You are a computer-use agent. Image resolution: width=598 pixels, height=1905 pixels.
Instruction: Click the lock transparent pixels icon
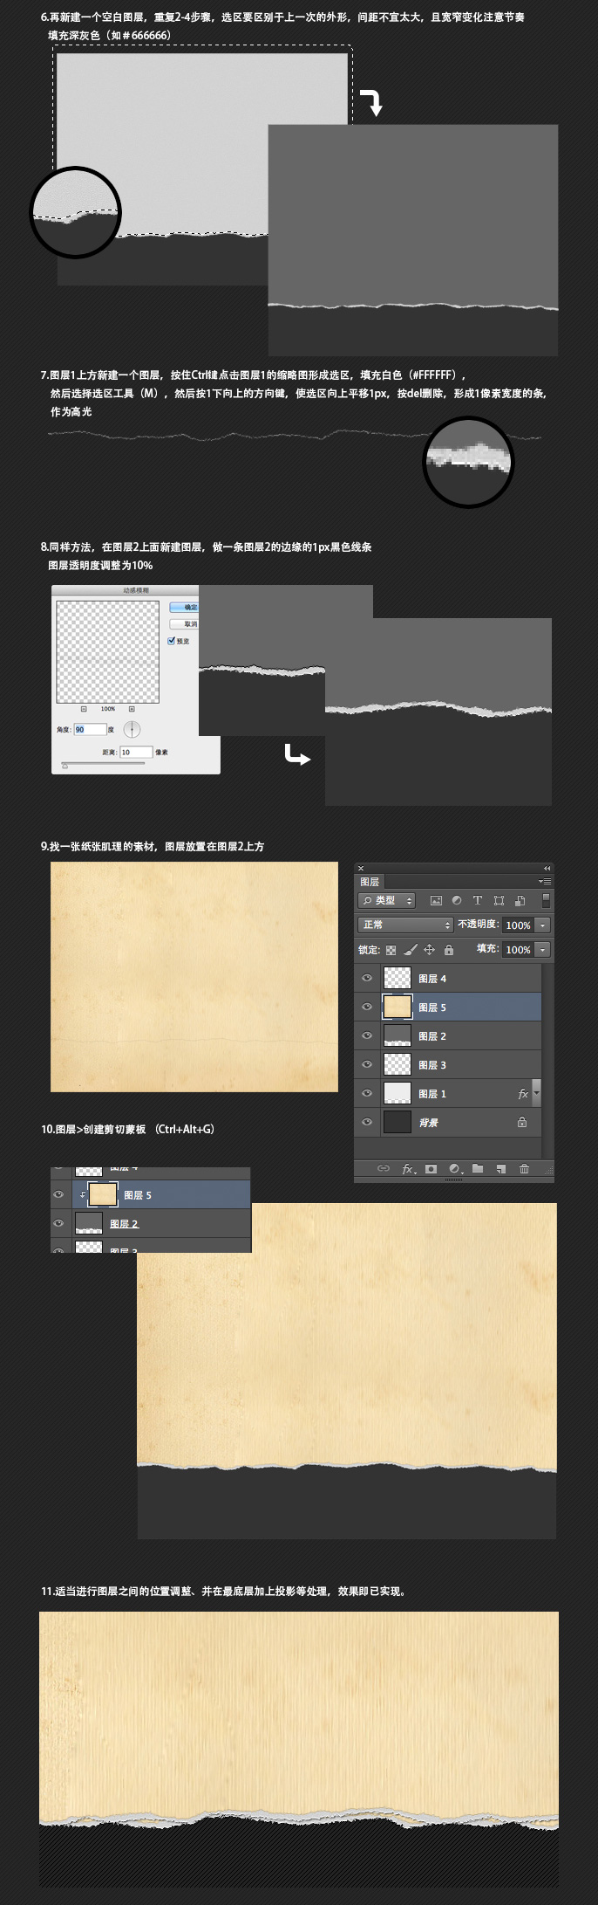(x=391, y=950)
